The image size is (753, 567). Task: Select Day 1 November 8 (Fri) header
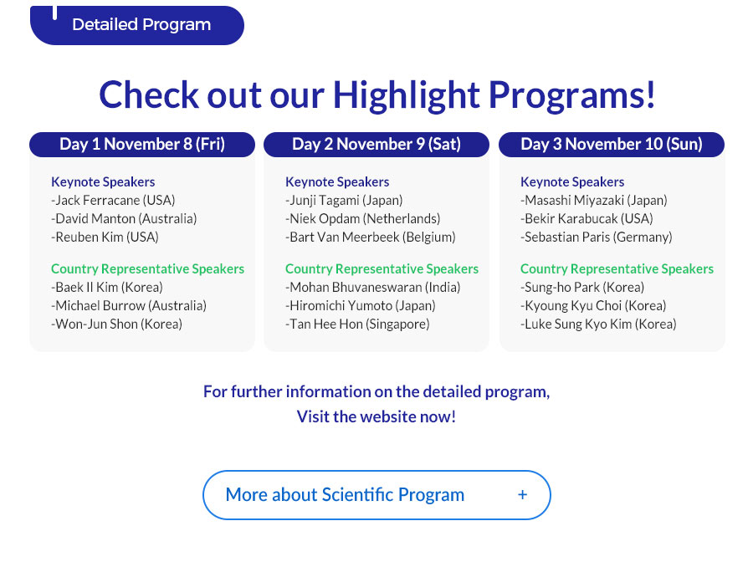[x=142, y=144]
